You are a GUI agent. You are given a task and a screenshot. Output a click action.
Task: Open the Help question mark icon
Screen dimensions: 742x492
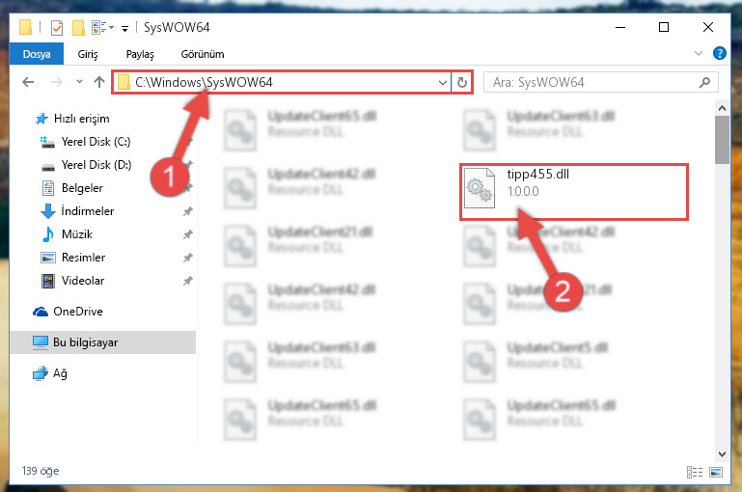pos(719,53)
